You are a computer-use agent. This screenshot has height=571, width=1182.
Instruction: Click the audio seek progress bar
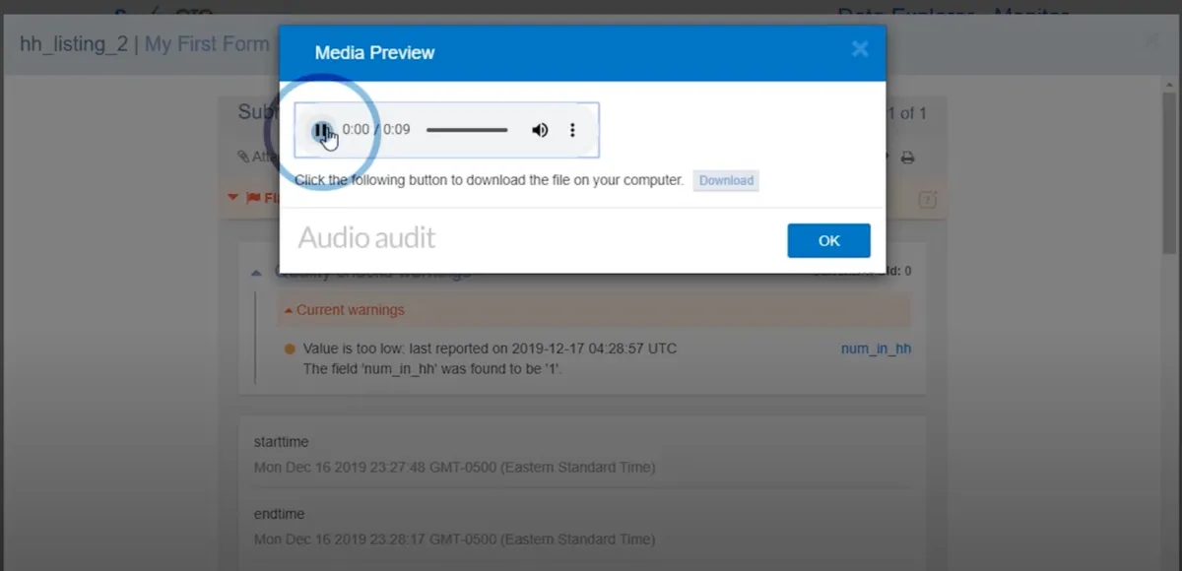[467, 130]
